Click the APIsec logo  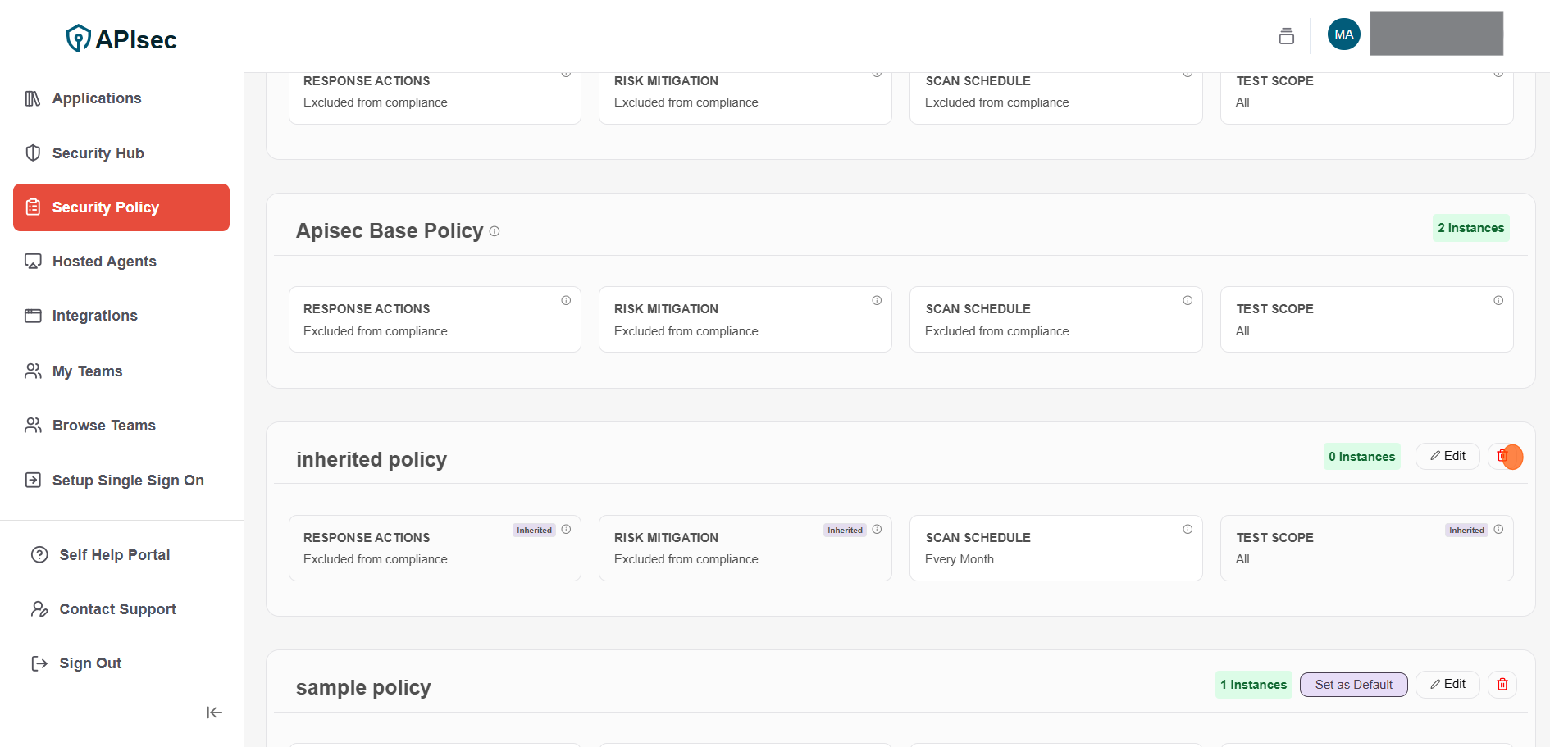(121, 39)
